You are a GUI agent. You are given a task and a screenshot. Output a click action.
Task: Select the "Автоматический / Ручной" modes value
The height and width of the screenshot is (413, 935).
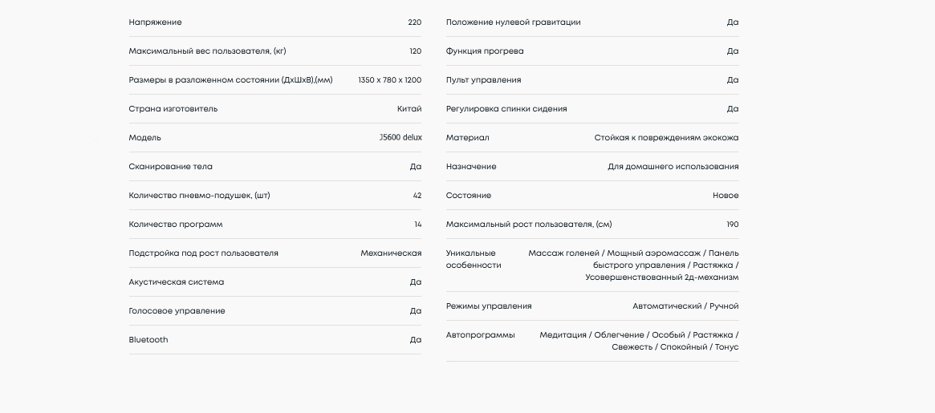click(x=685, y=306)
